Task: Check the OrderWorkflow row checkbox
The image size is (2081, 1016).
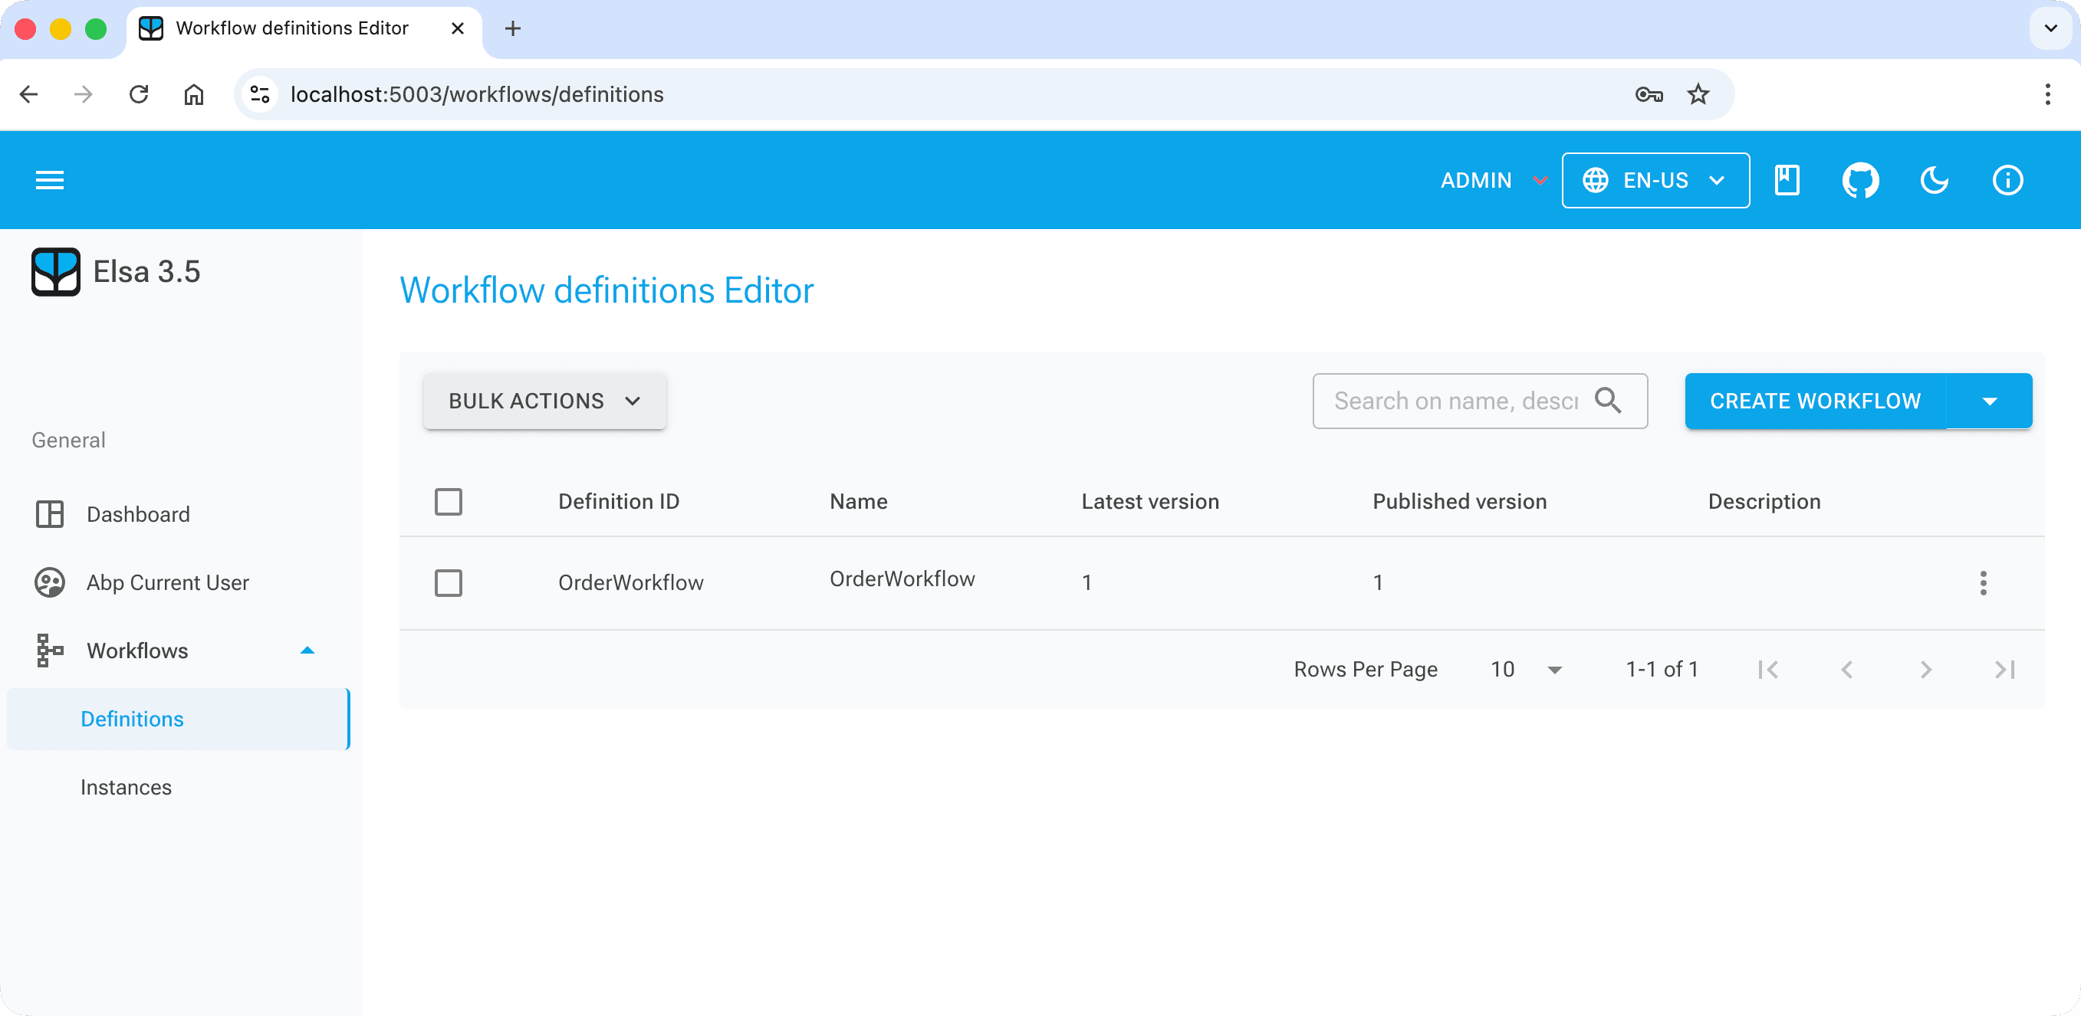Action: click(x=449, y=582)
